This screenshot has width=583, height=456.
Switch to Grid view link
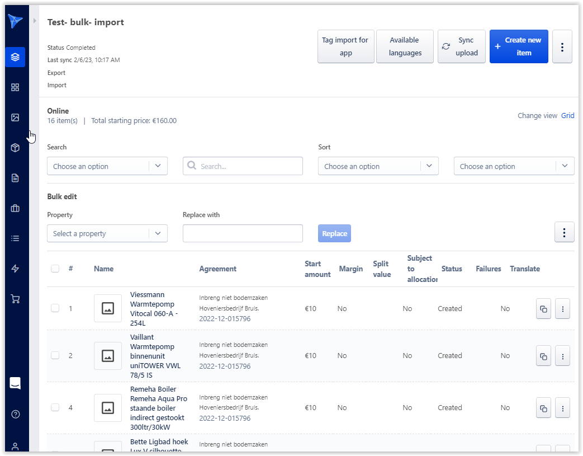[x=567, y=116]
